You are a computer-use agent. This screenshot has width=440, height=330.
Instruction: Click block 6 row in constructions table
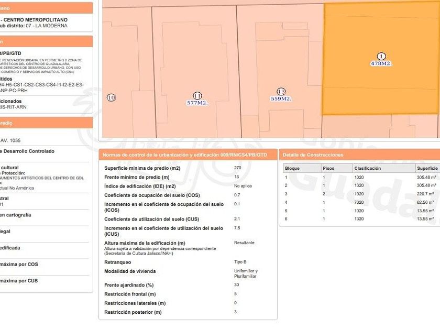(x=360, y=218)
